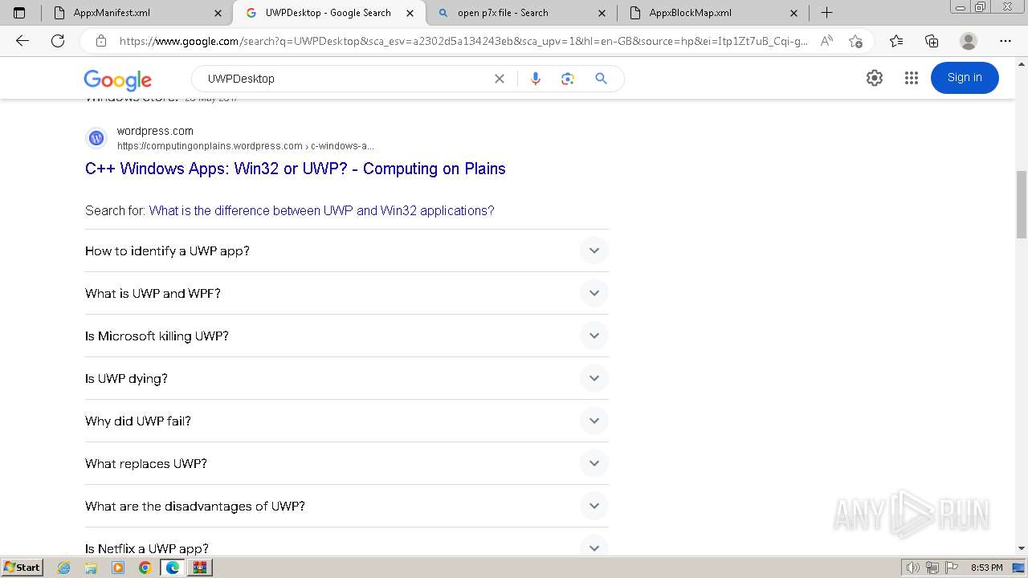This screenshot has height=578, width=1028.
Task: Open the Favorites list icon
Action: (x=896, y=41)
